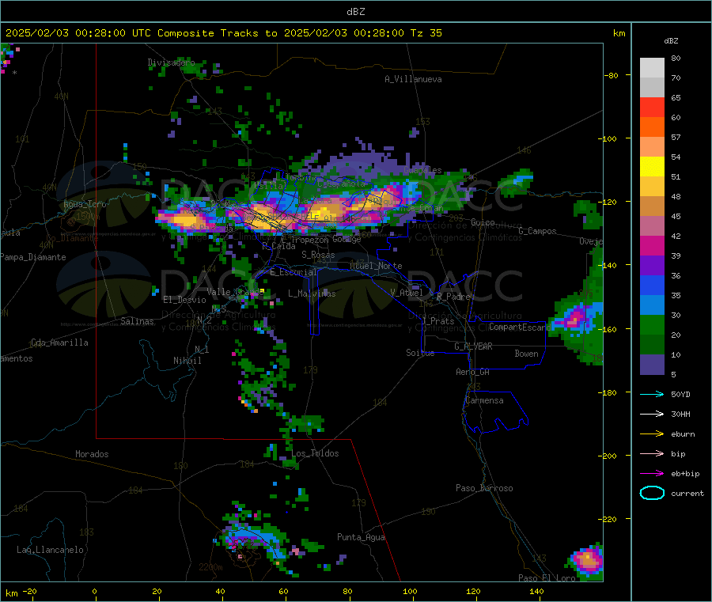Click the '-220' vertical axis tick label

pos(608,519)
